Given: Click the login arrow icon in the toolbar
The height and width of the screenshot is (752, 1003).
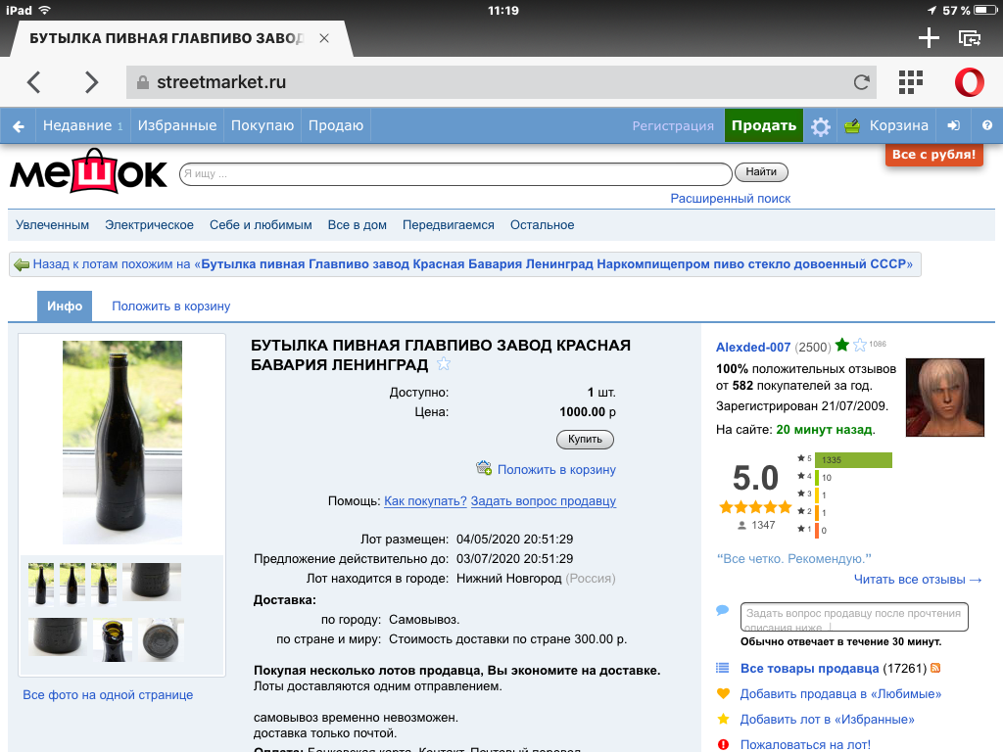Looking at the screenshot, I should [954, 126].
